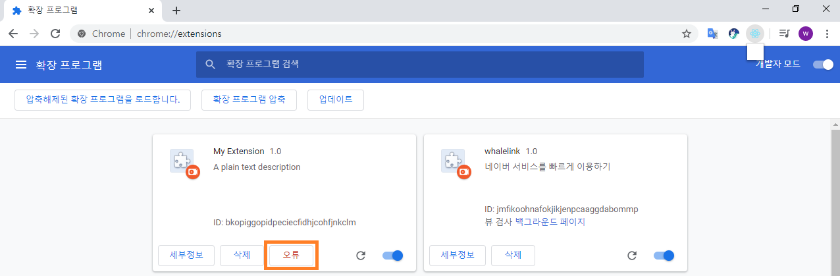The width and height of the screenshot is (840, 276).
Task: Click the My Extension ID text
Action: [284, 222]
